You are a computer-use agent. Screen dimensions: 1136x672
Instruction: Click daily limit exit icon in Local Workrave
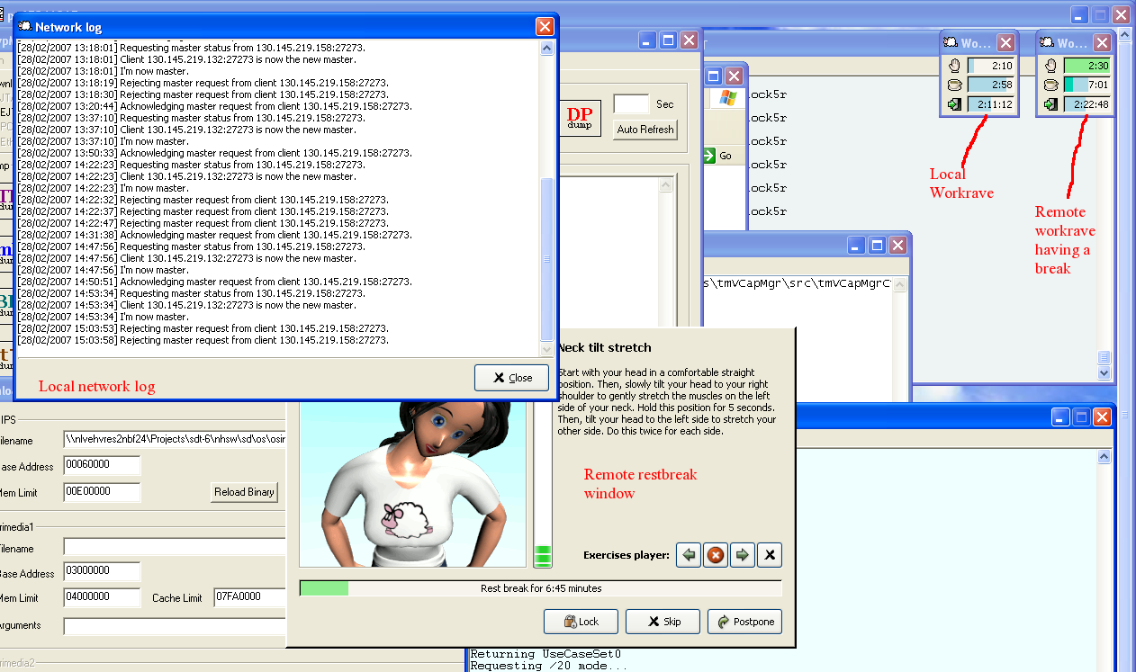(x=955, y=104)
